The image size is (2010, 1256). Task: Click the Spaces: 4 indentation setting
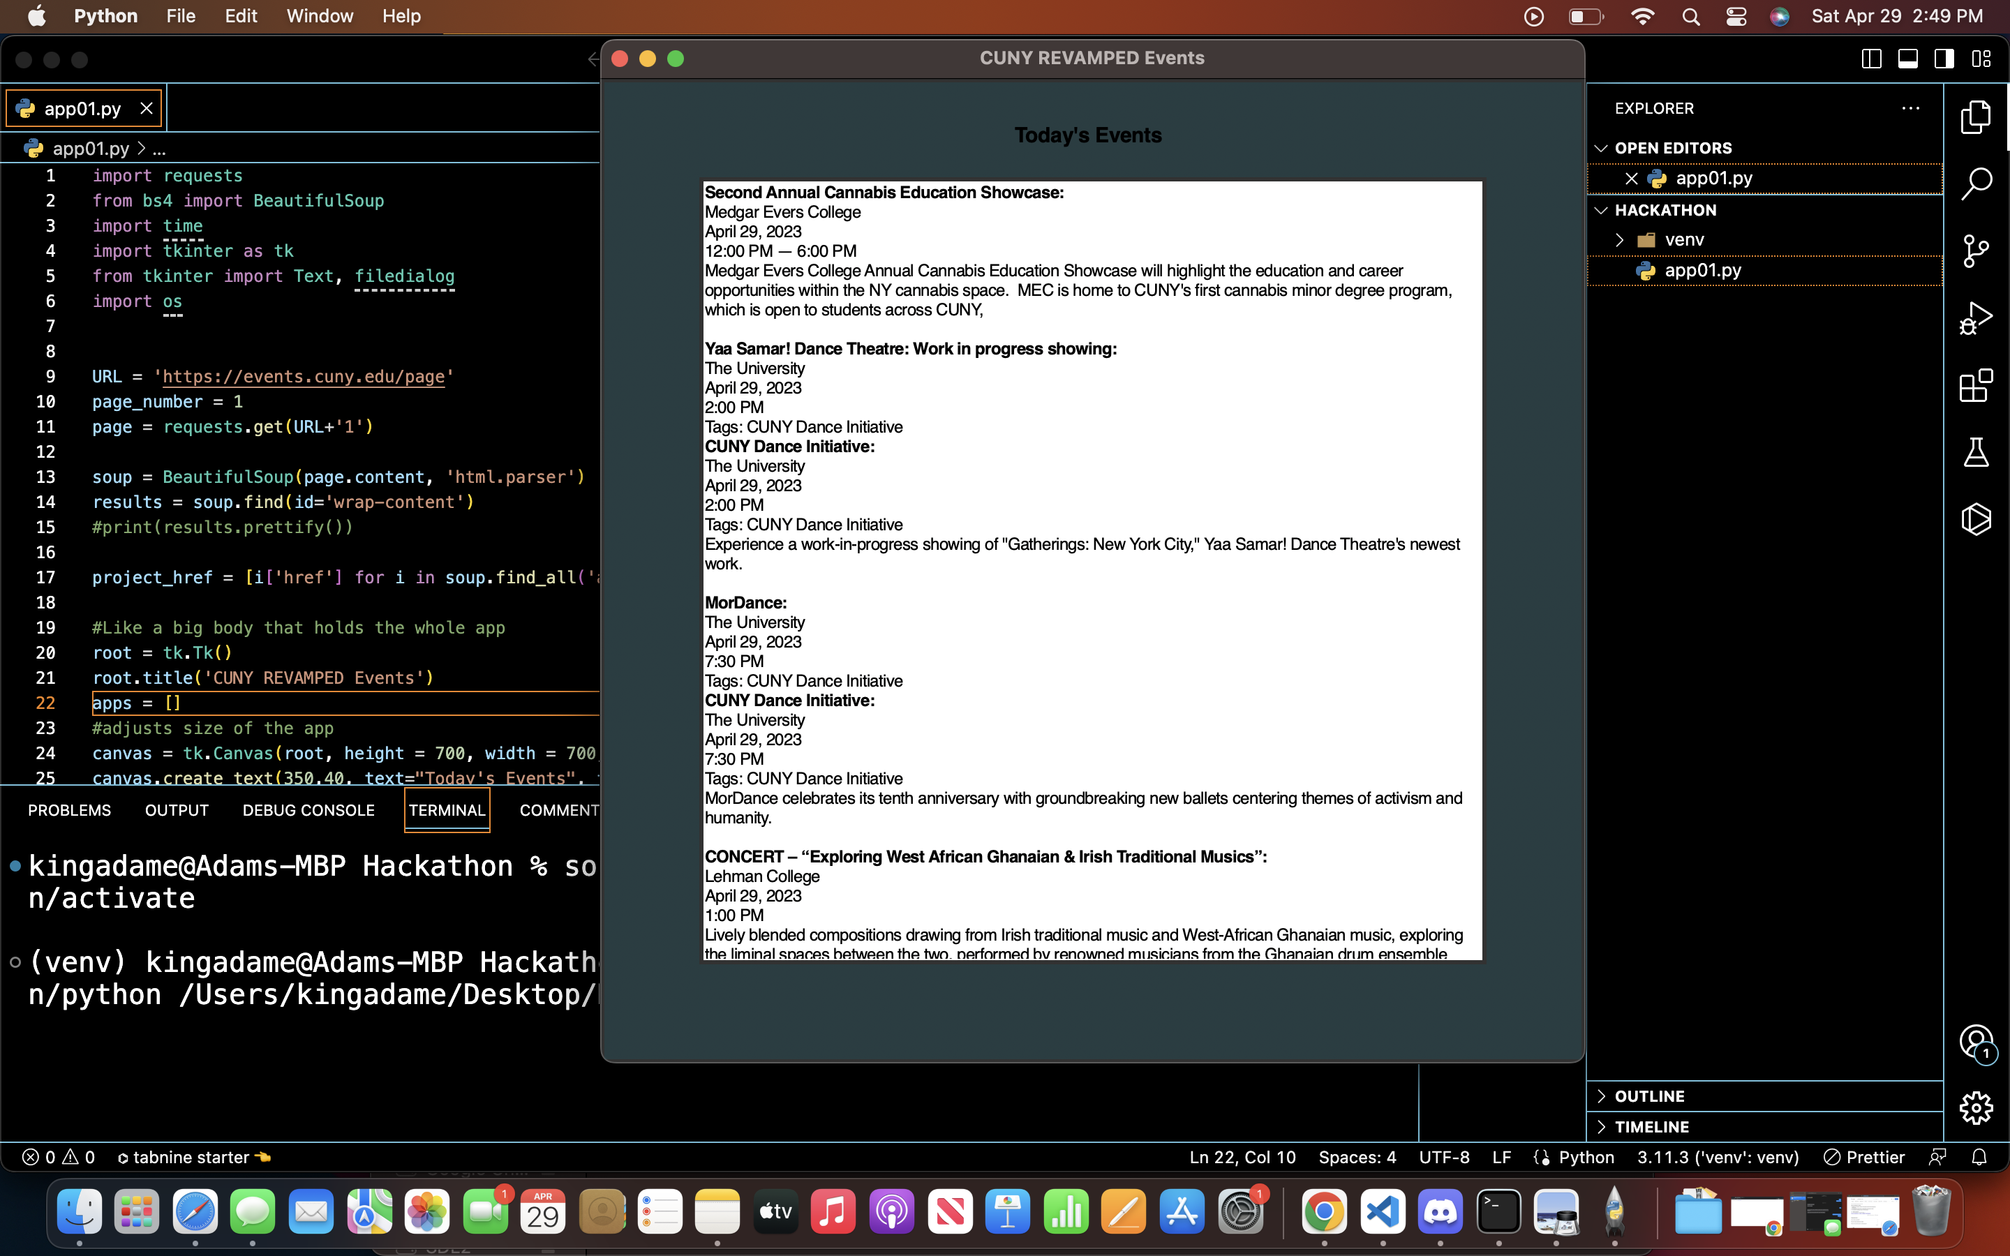pyautogui.click(x=1357, y=1157)
